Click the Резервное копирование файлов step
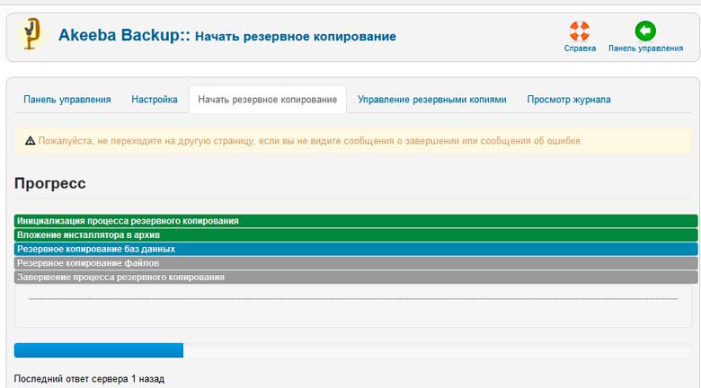 [356, 263]
